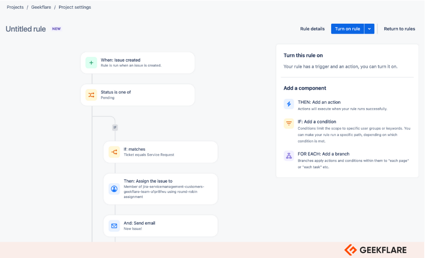Click the Assign issue user avatar icon
This screenshot has height=258, width=425.
tap(114, 189)
